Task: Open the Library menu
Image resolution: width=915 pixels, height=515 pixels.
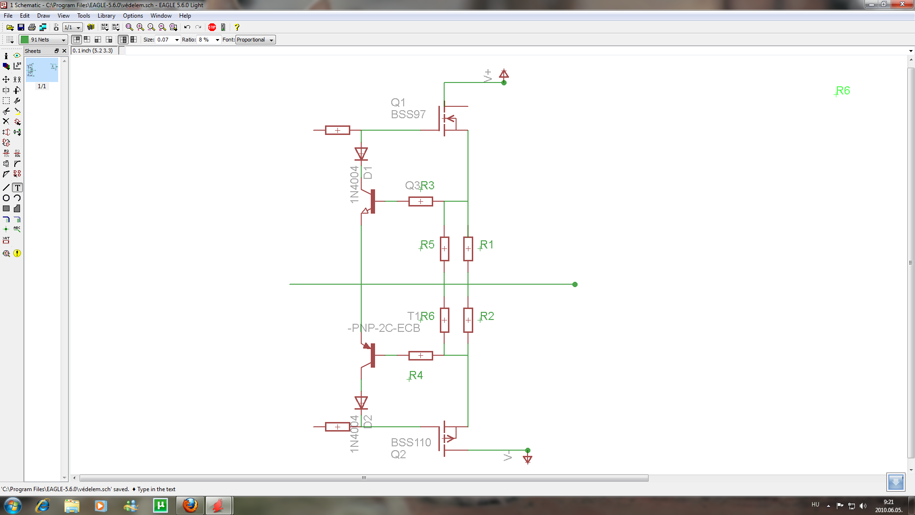Action: coord(106,16)
